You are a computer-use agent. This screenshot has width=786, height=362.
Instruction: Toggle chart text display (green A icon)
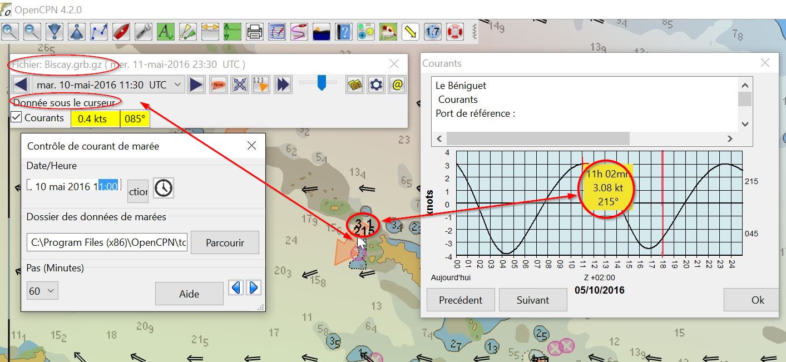tap(166, 31)
